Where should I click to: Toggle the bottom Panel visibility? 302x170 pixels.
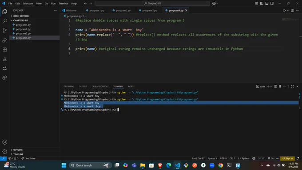(x=267, y=3)
